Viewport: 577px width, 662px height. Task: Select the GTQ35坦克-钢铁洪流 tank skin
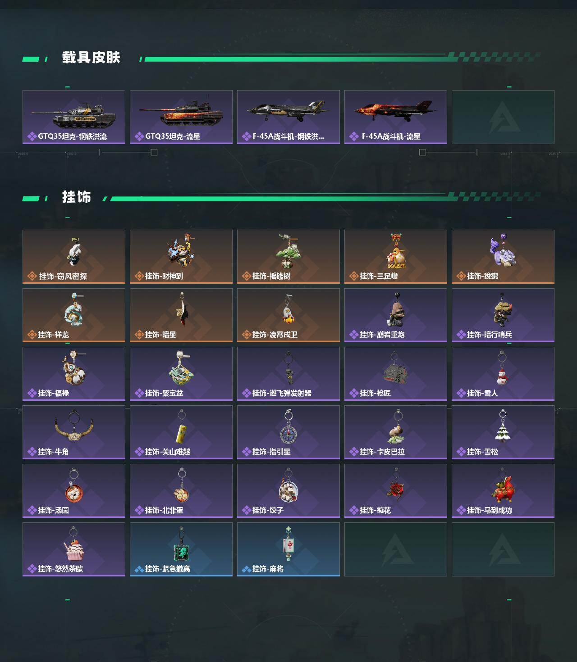click(x=74, y=117)
